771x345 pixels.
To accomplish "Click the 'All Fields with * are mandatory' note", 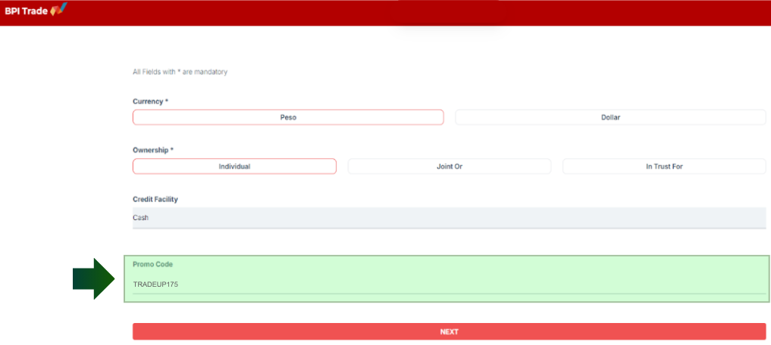I will tap(180, 72).
